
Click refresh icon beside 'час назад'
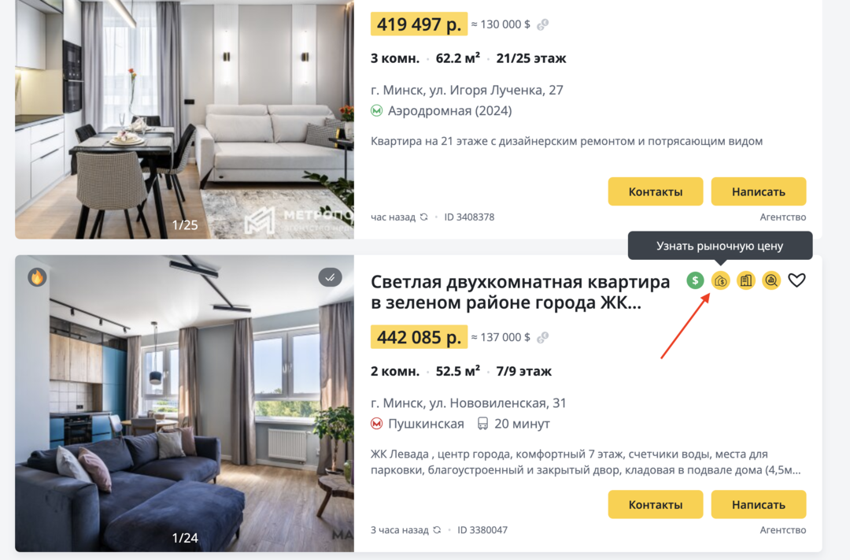point(424,217)
